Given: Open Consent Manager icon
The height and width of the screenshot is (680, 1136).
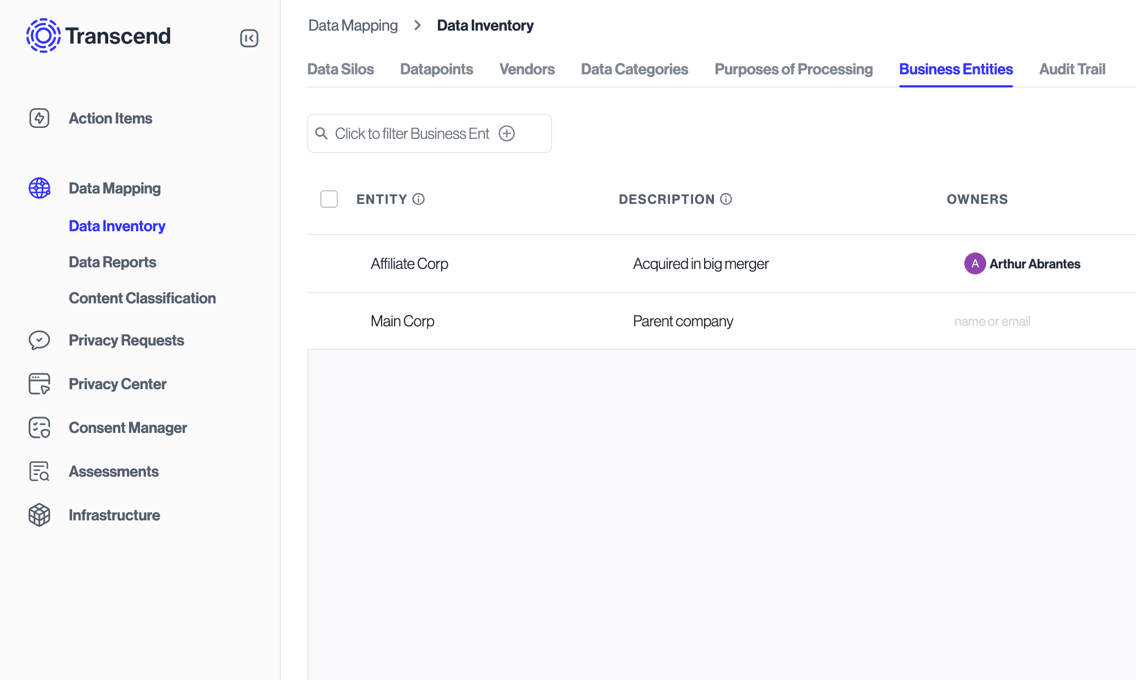Looking at the screenshot, I should (x=39, y=427).
